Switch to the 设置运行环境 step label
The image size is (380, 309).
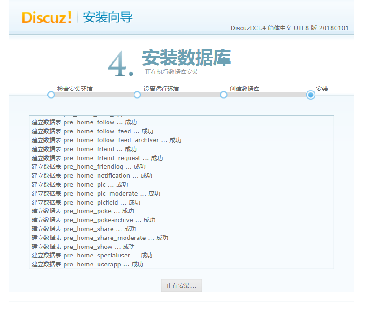click(162, 89)
